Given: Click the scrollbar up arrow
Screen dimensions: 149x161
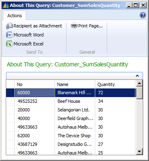Looking at the screenshot, I should pyautogui.click(x=140, y=83).
